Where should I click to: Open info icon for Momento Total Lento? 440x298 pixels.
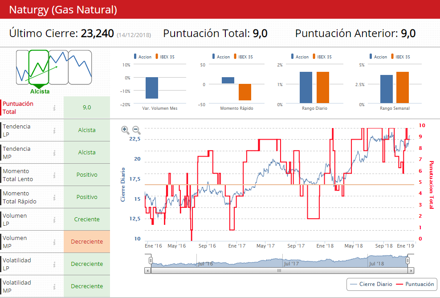coord(54,175)
